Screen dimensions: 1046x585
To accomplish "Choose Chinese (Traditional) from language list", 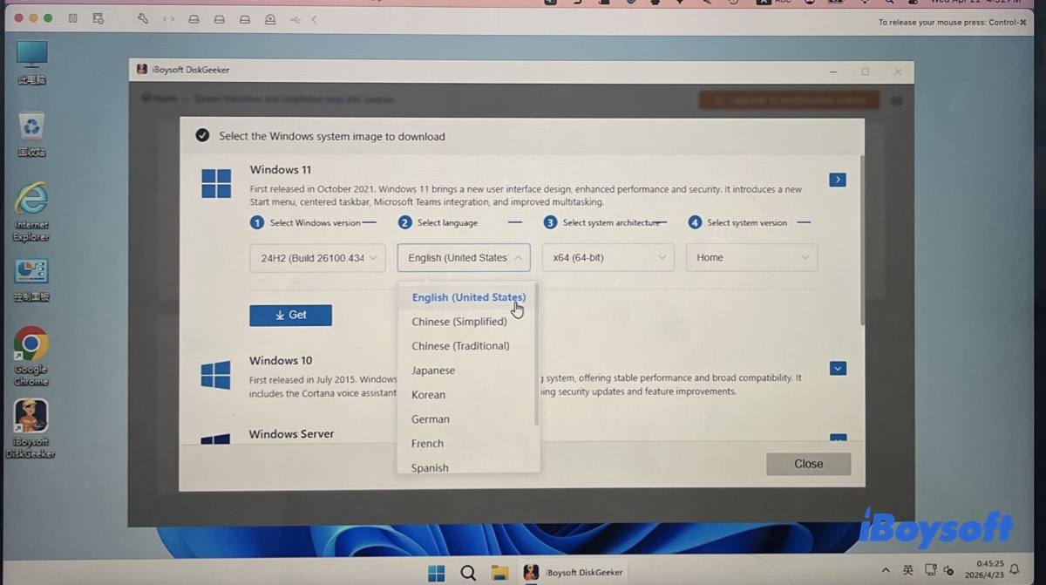I will [x=460, y=346].
